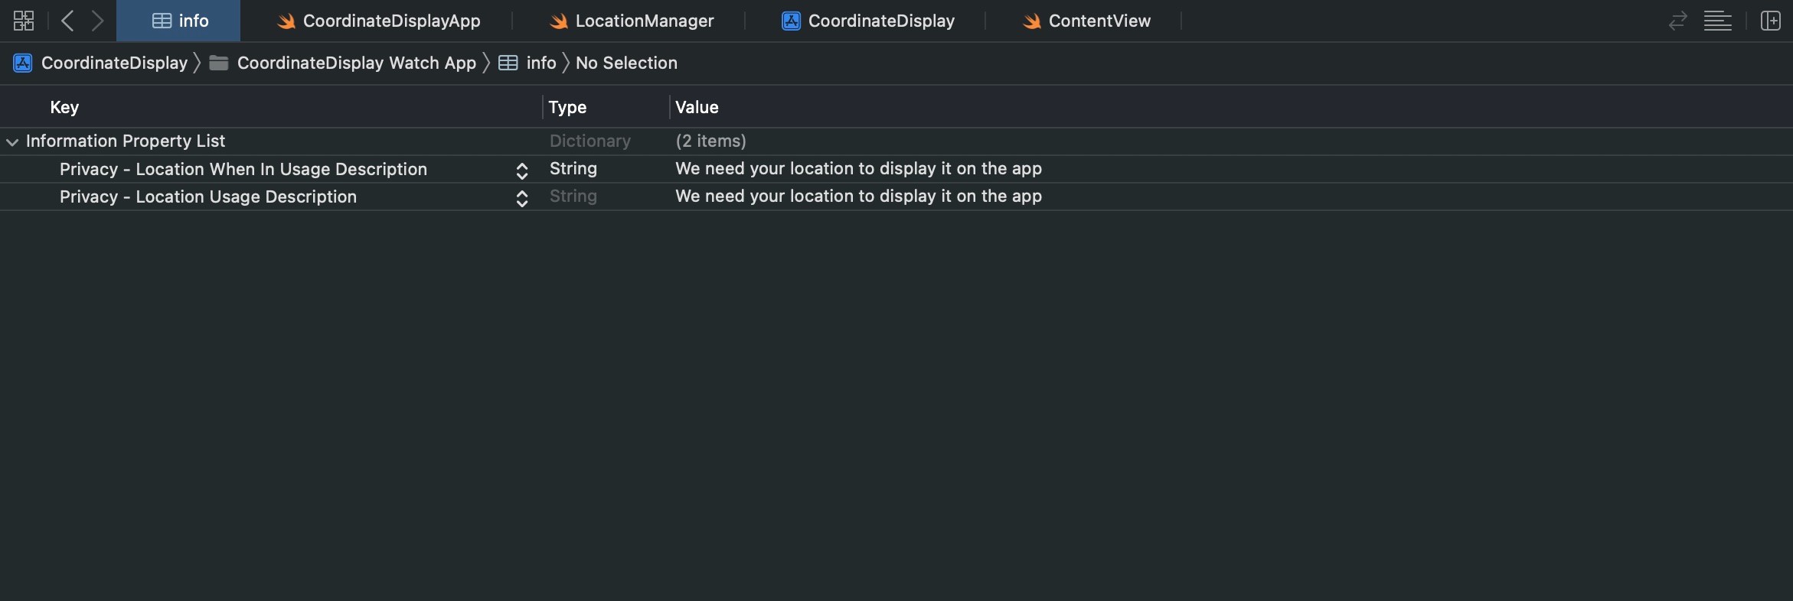Click the Watch App folder icon
The width and height of the screenshot is (1793, 601).
point(219,63)
